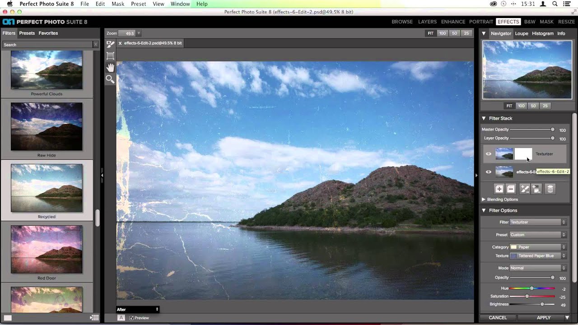
Task: Open the Preset menu
Action: coord(139,4)
